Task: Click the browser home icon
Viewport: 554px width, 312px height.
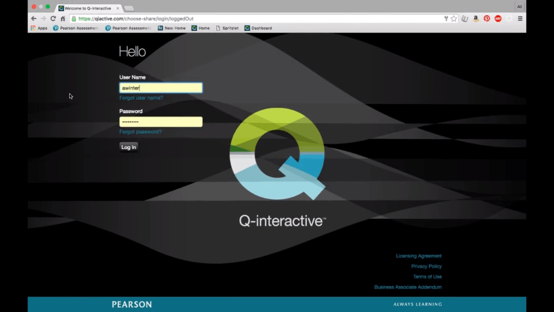Action: [63, 18]
